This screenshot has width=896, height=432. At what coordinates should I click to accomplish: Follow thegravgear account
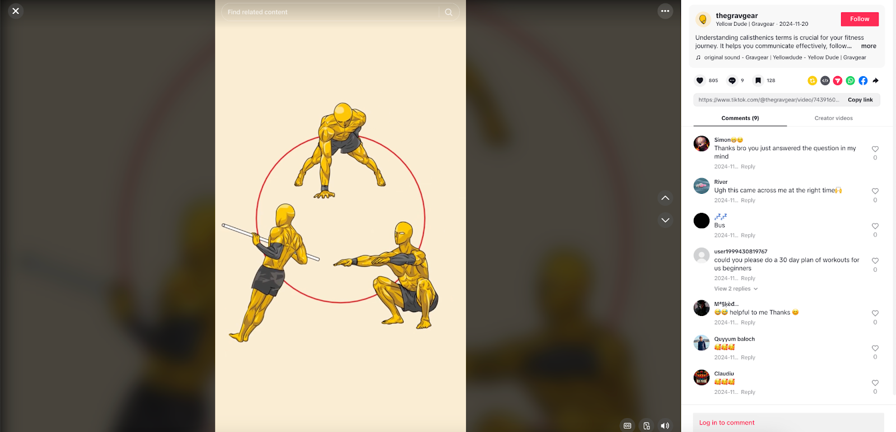pos(860,19)
